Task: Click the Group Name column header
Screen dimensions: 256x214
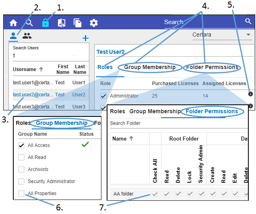Action: 33,134
